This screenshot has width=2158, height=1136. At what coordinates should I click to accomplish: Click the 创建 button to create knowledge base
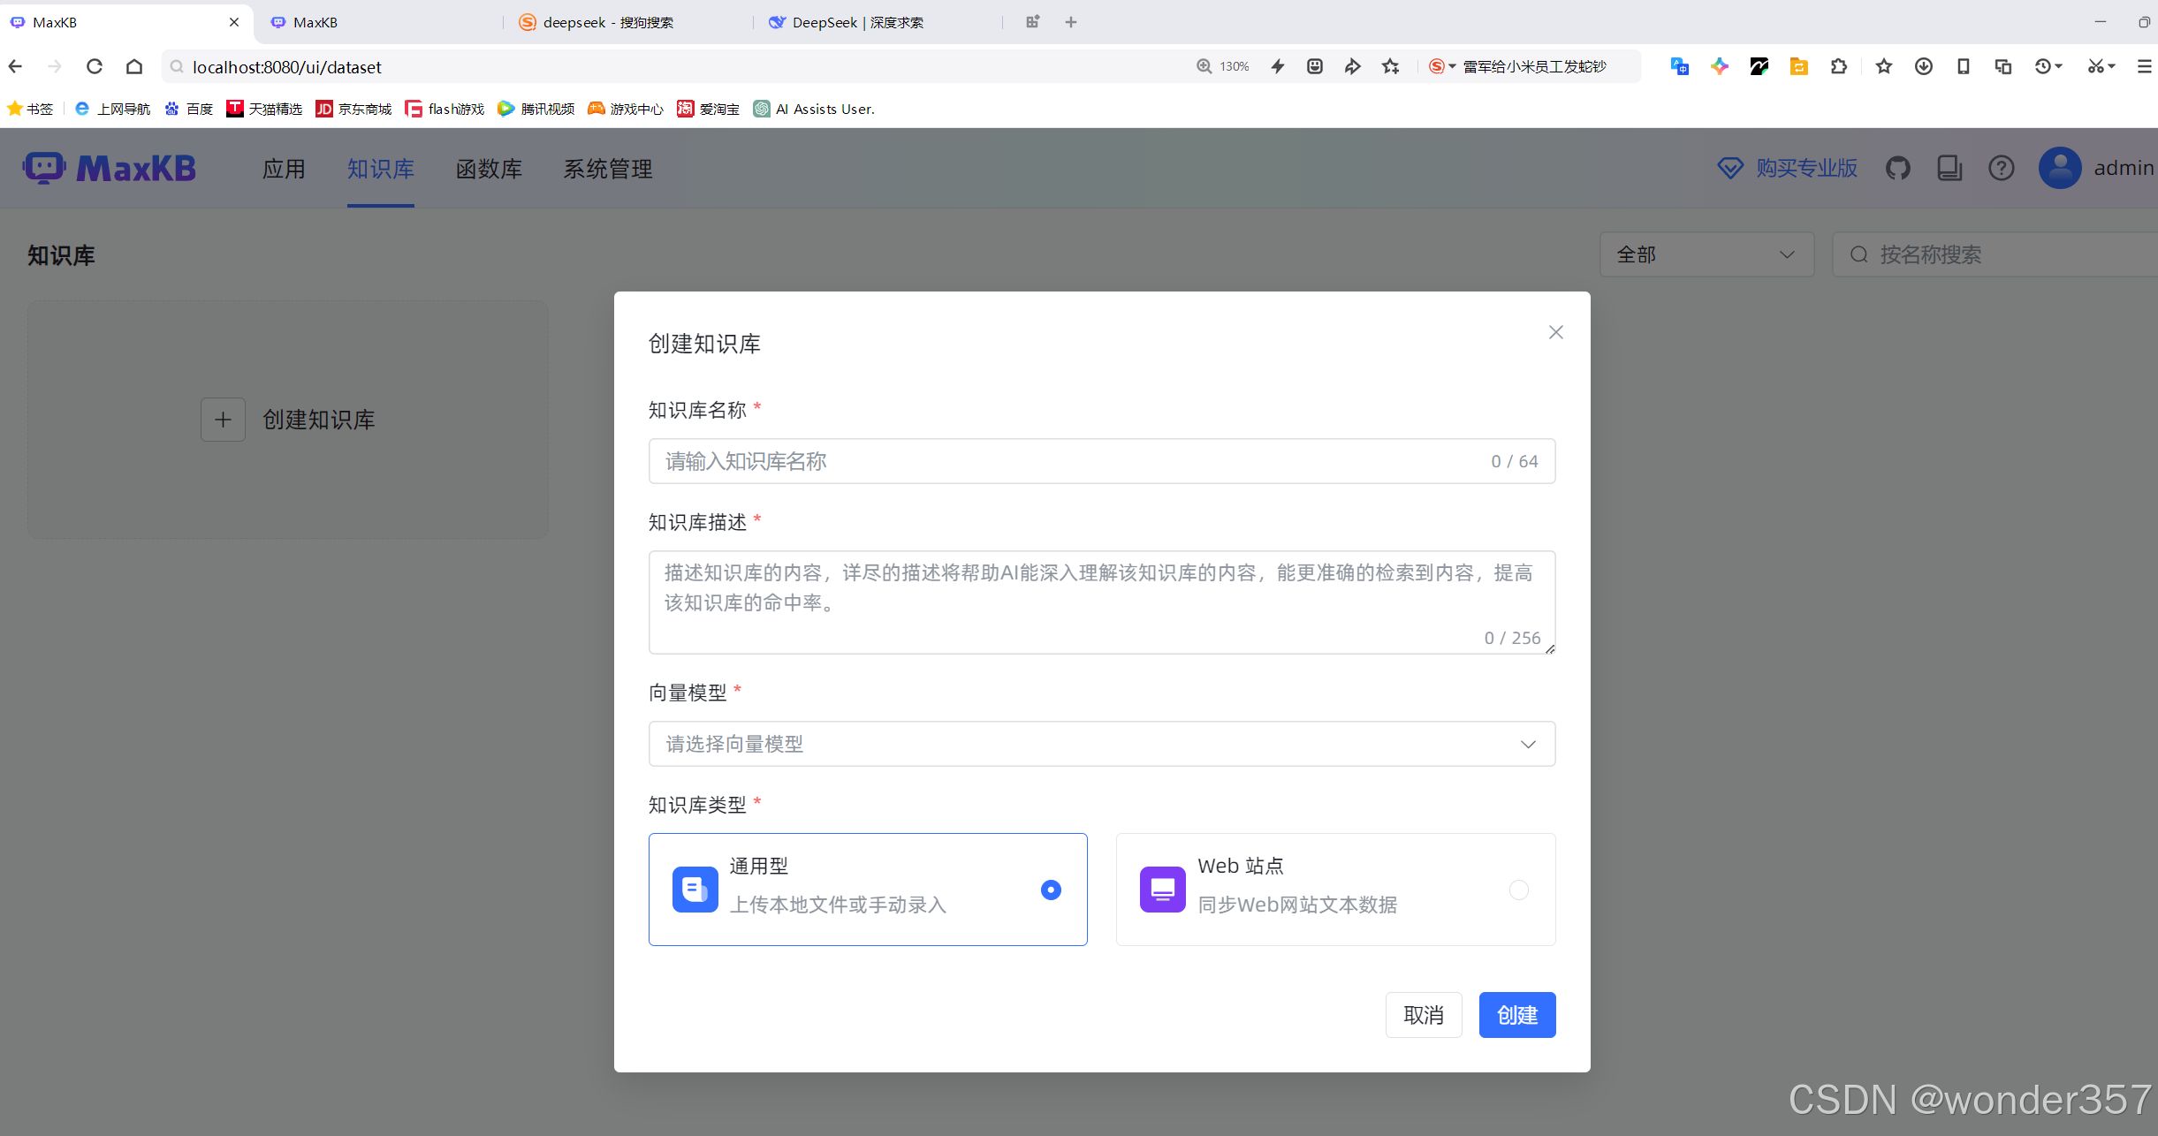click(x=1516, y=1014)
